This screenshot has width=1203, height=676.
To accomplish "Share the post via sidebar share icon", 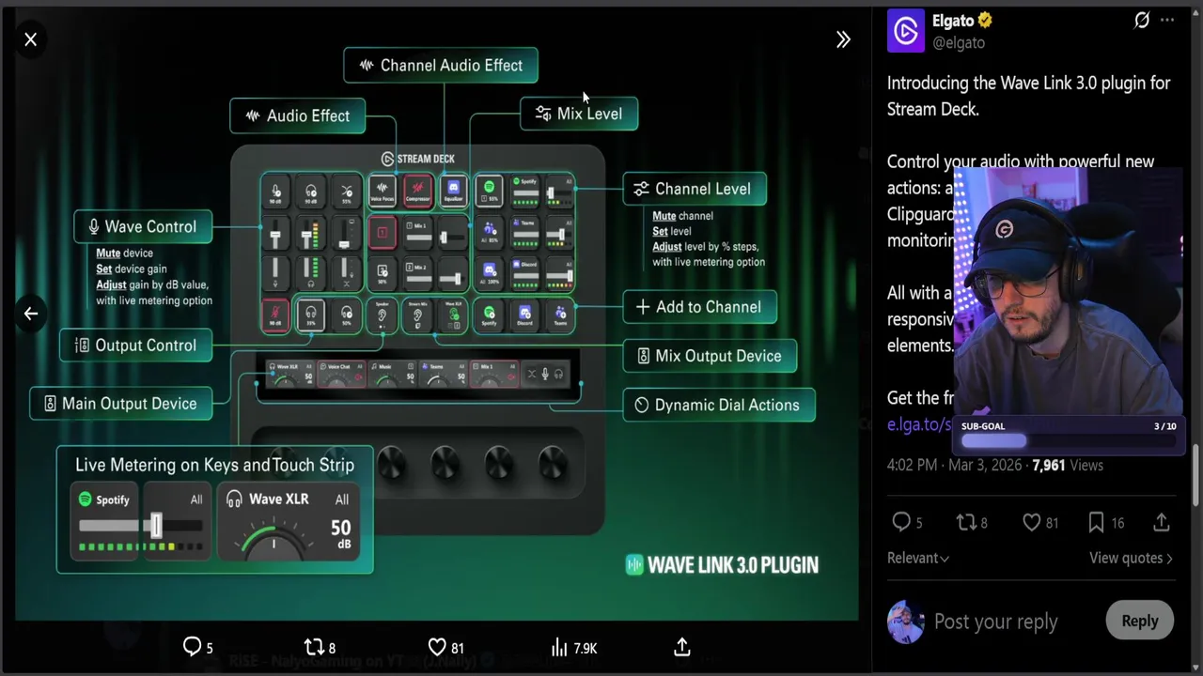I will pos(1162,522).
